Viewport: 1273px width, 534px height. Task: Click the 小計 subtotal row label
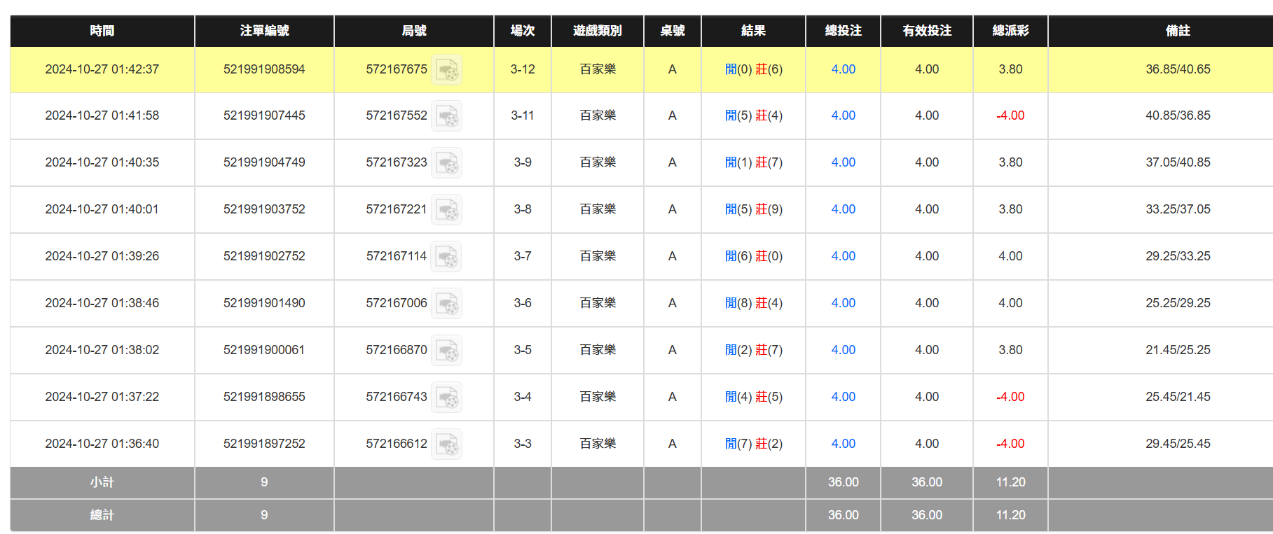(102, 482)
